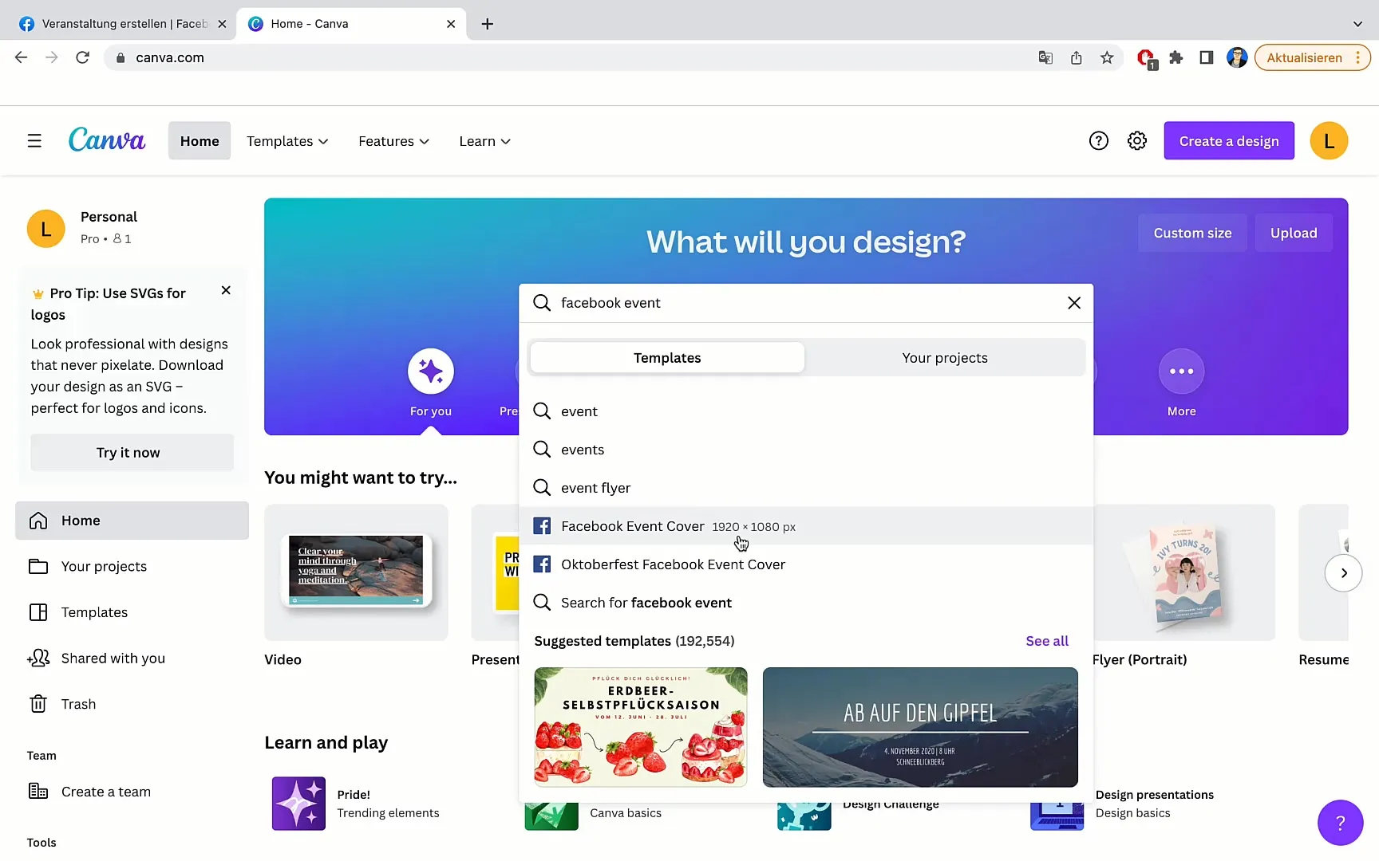Viewport: 1379px width, 861px height.
Task: Close the Home - Canva browser tab
Action: click(x=451, y=24)
